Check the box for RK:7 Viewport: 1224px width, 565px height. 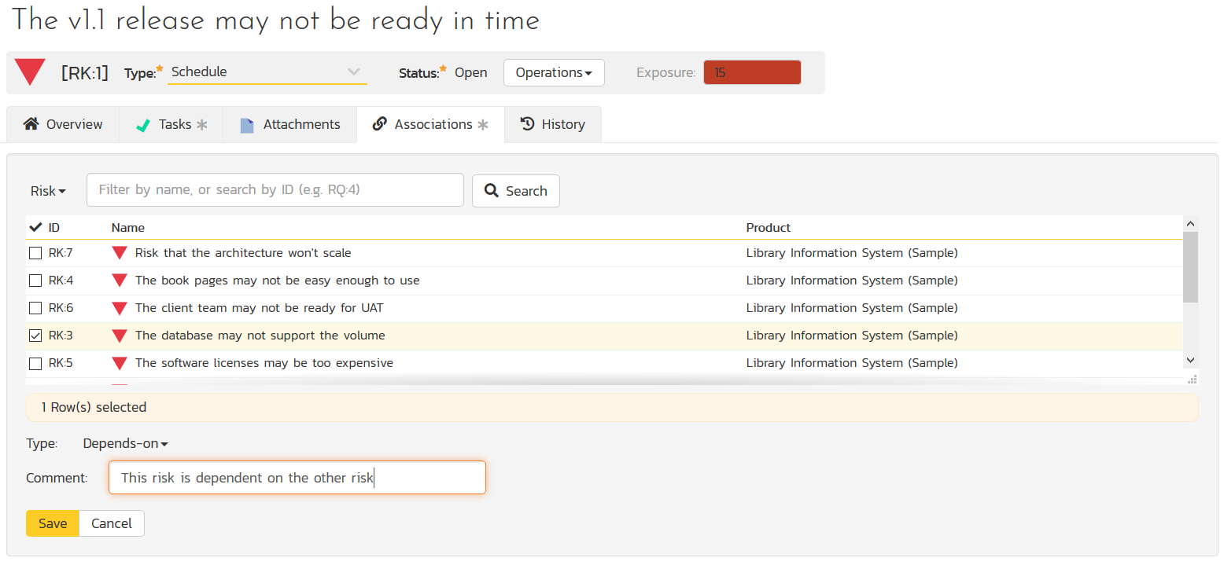[x=35, y=253]
